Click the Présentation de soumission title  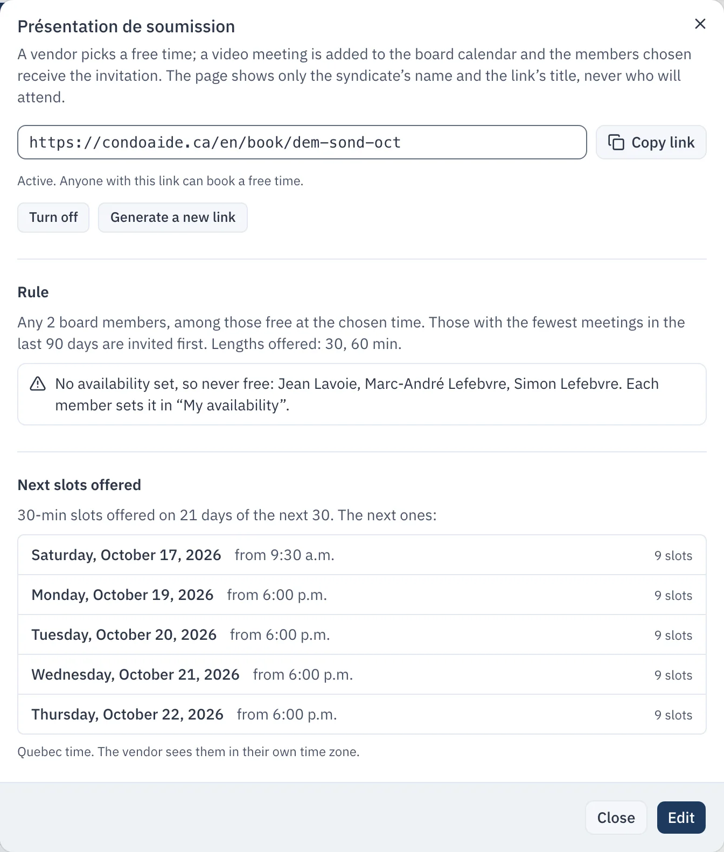click(126, 26)
